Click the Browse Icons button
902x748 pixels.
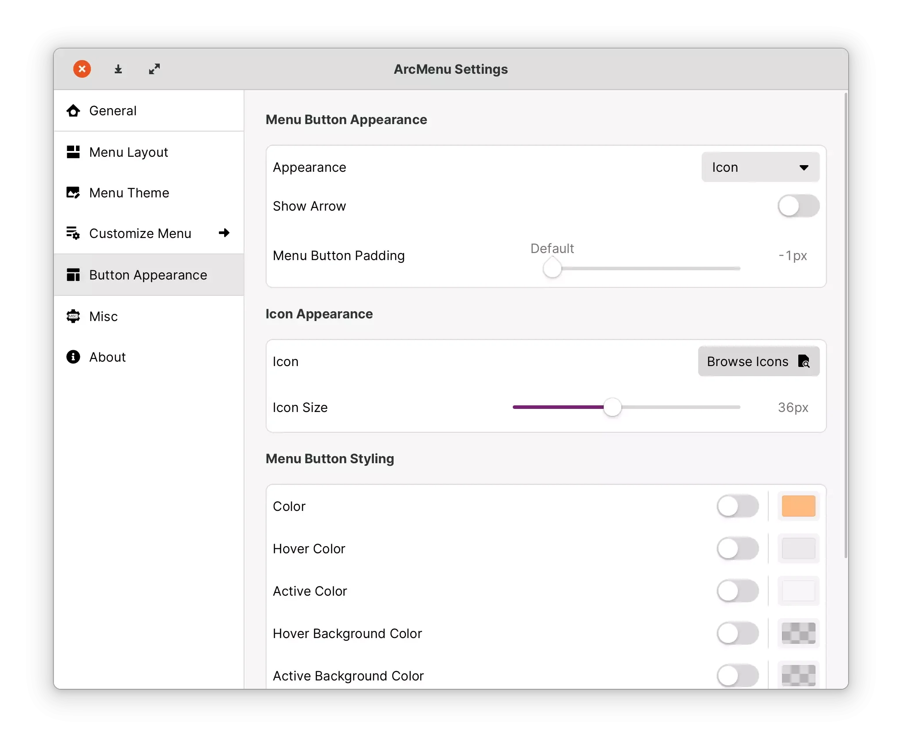point(759,362)
